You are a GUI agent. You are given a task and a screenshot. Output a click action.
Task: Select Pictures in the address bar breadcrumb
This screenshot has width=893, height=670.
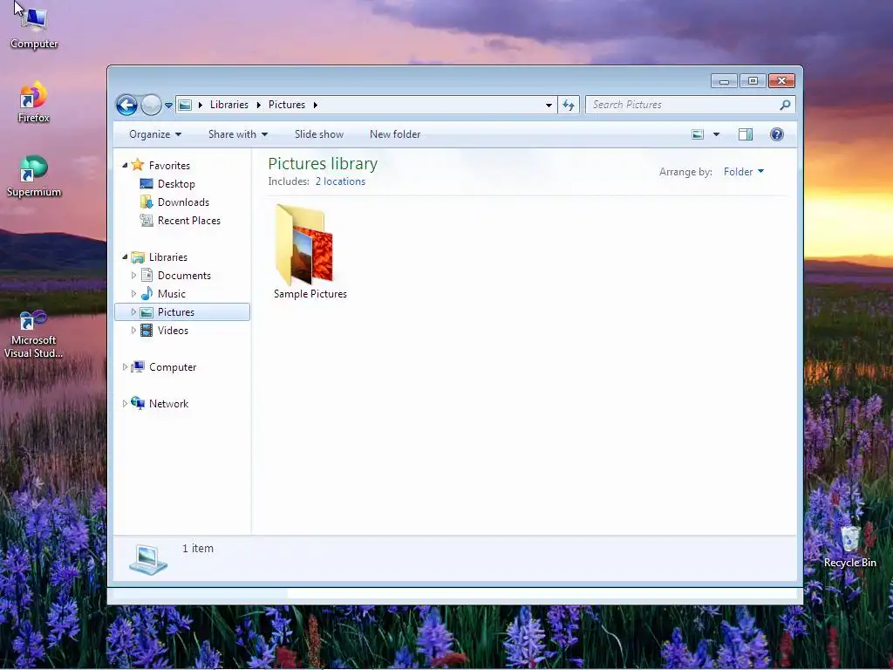coord(286,105)
